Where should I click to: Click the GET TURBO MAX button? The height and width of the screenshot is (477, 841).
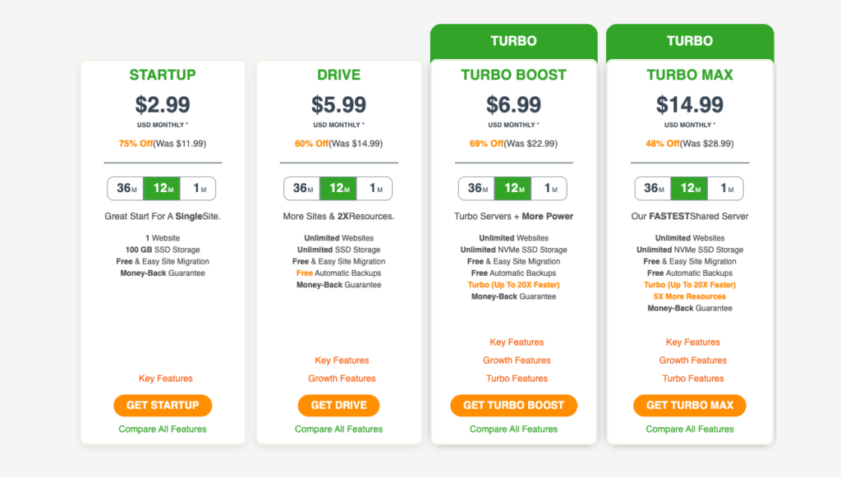tap(690, 406)
